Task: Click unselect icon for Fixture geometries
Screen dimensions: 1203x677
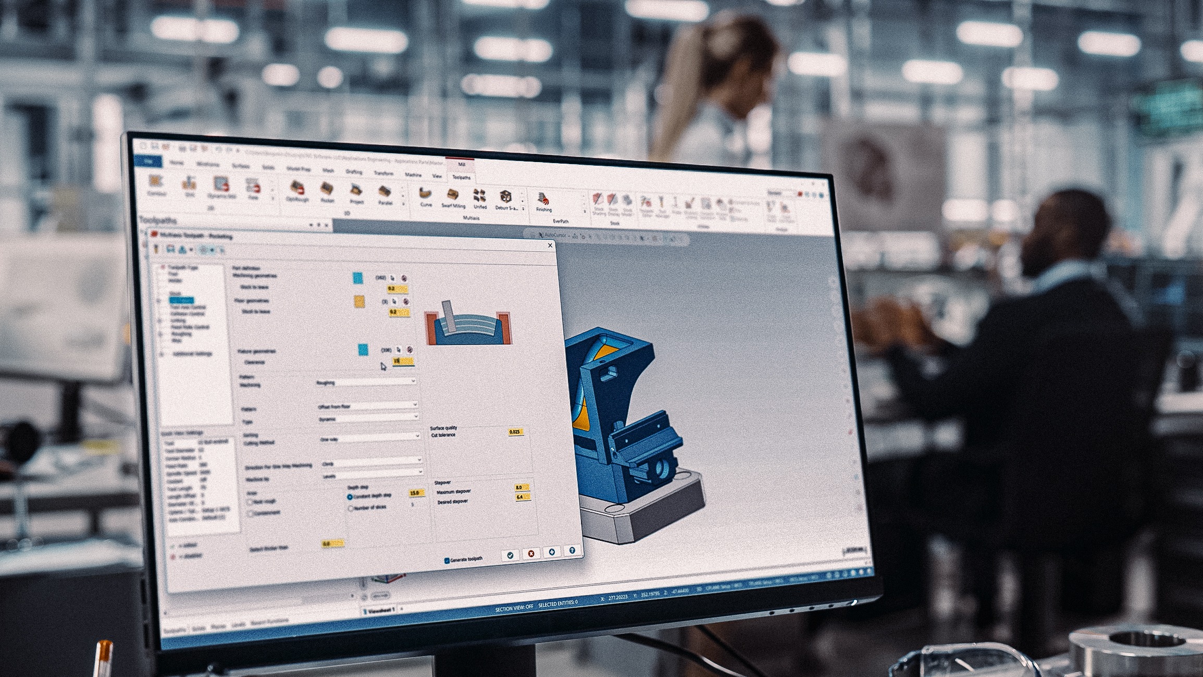Action: pos(410,349)
